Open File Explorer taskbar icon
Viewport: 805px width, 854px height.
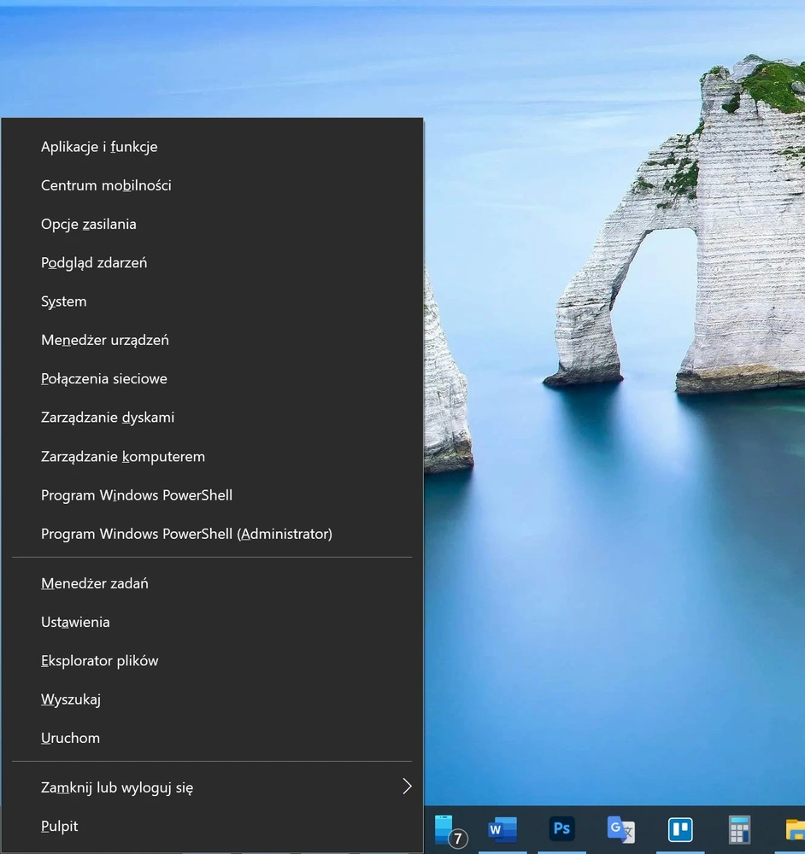(796, 829)
